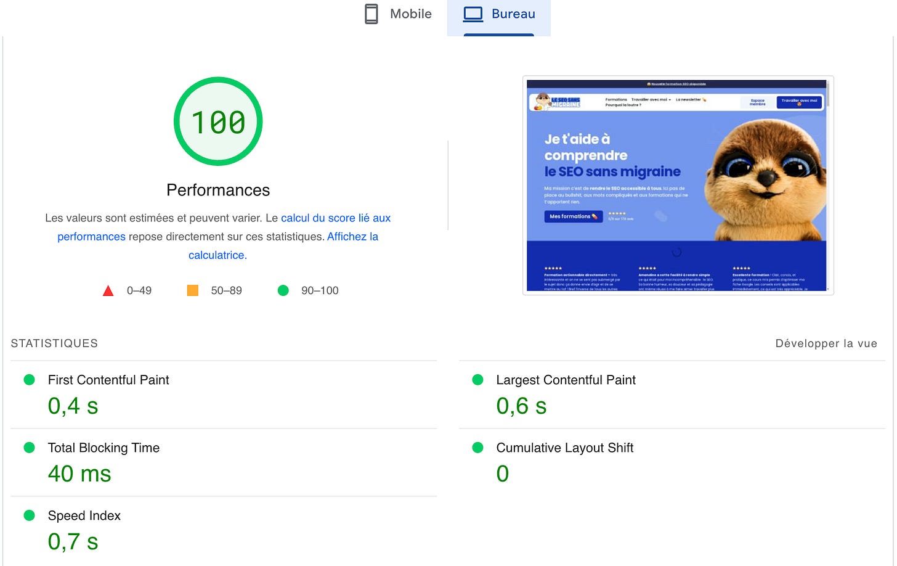Image resolution: width=897 pixels, height=566 pixels.
Task: Click the laptop icon beside Bureau
Action: pos(473,14)
